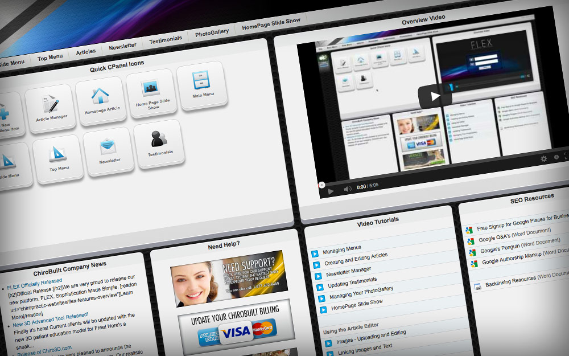
Task: Open Free Signup for Google Places link
Action: coord(523,222)
